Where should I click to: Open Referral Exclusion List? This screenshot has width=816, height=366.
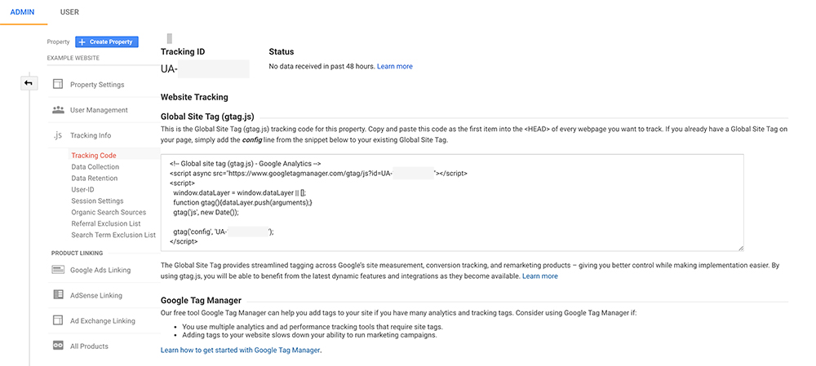click(106, 223)
